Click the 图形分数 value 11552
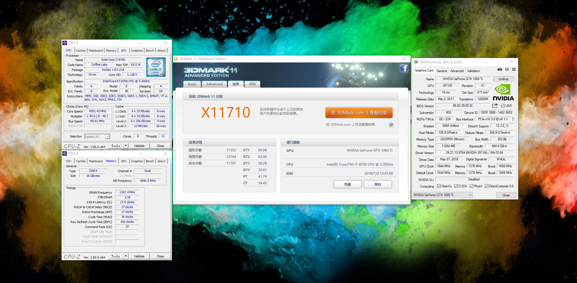 coord(231,150)
